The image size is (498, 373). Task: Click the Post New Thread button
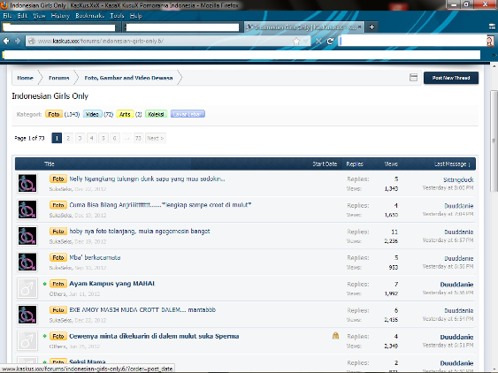tap(451, 78)
